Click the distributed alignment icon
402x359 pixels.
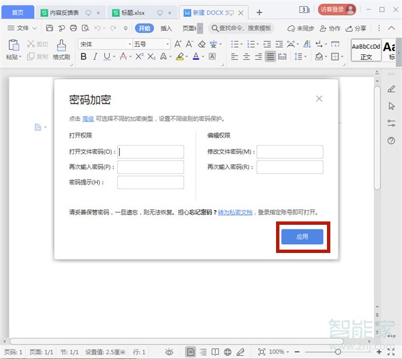pyautogui.click(x=282, y=56)
